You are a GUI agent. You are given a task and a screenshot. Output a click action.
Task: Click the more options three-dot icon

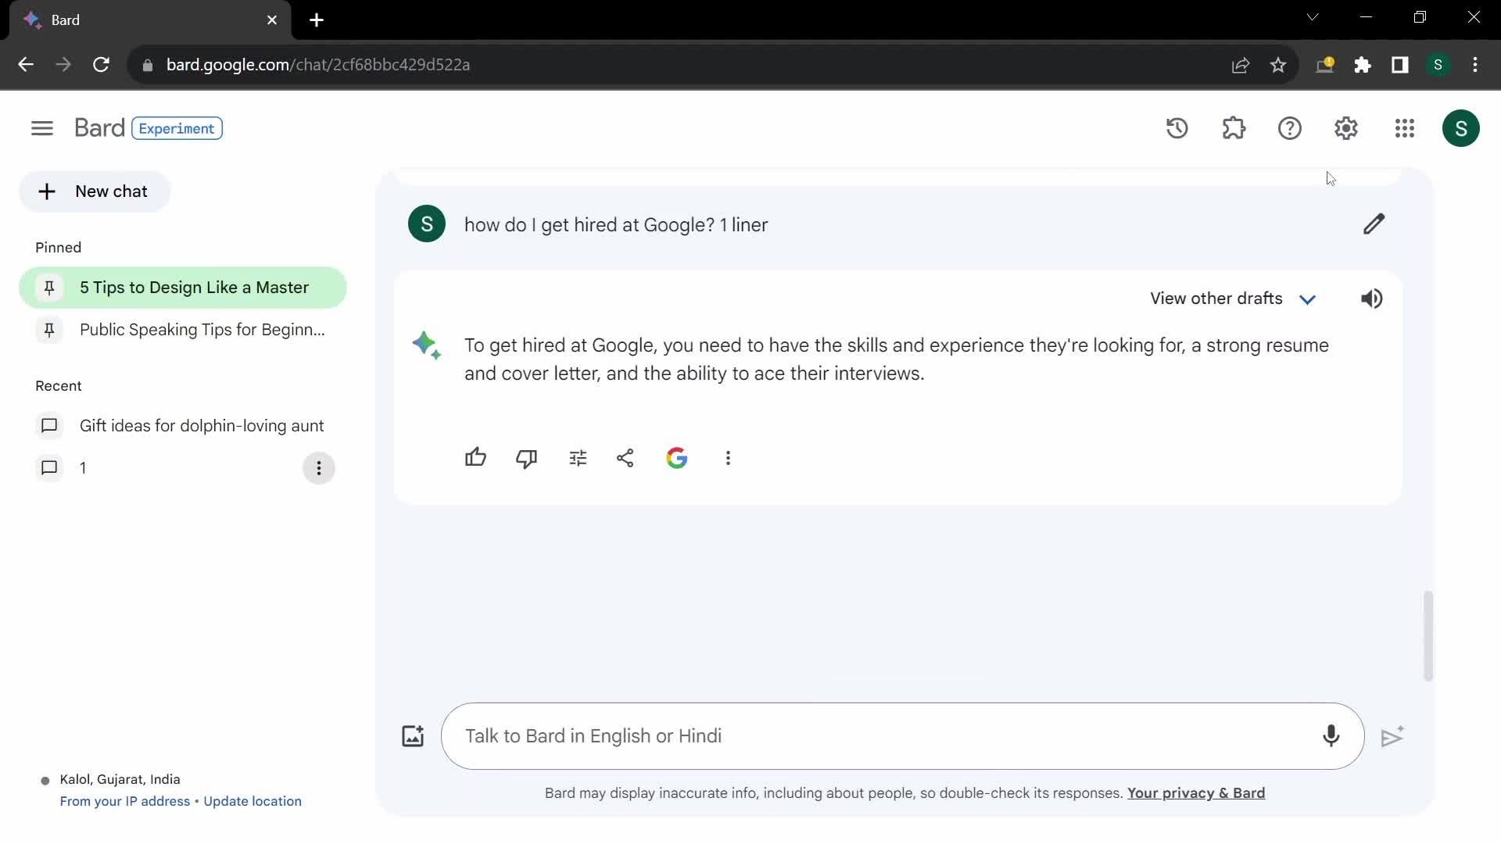point(728,457)
